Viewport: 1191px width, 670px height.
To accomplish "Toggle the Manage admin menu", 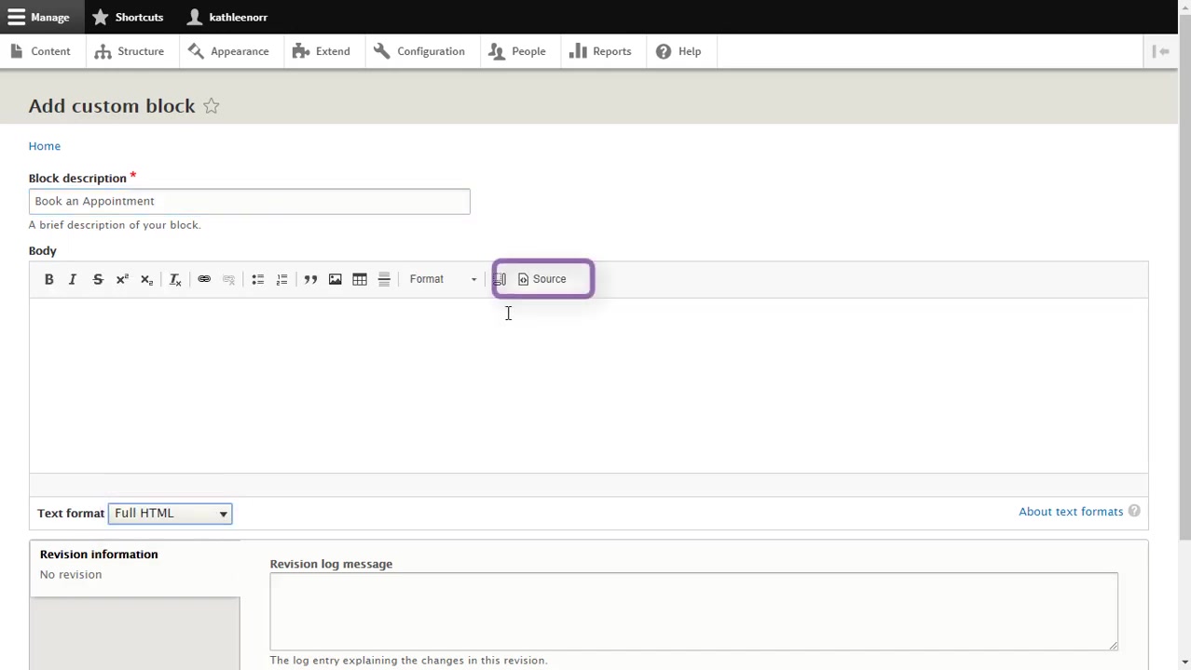I will coord(39,17).
